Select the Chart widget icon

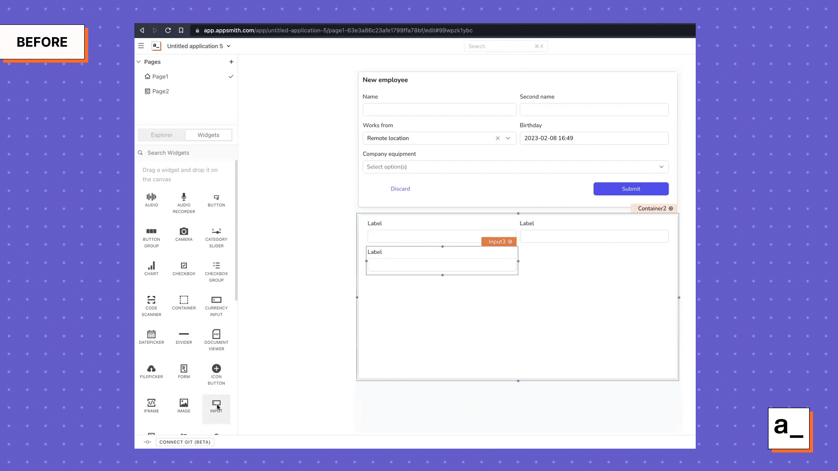pos(151,266)
